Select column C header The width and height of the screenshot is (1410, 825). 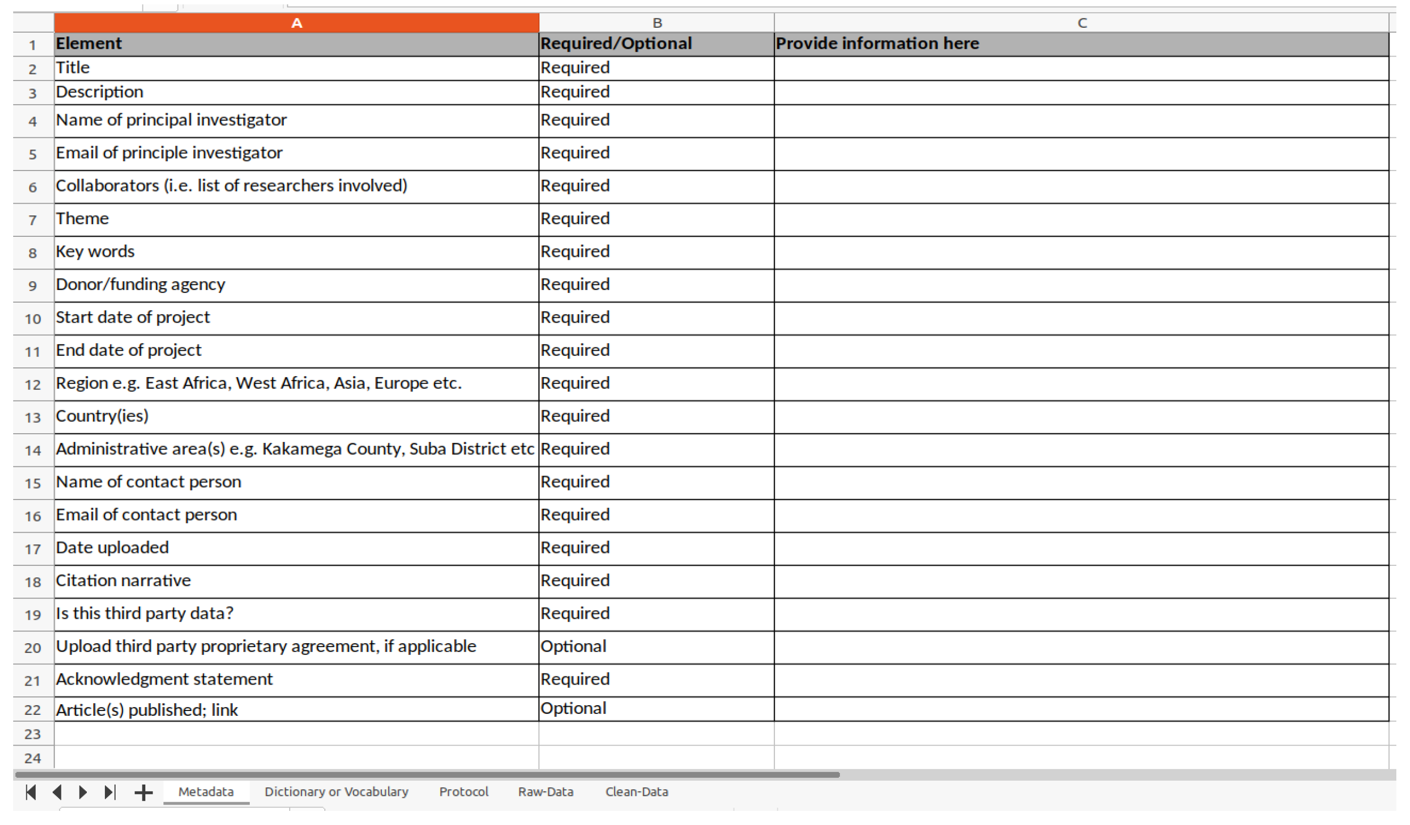click(1082, 23)
